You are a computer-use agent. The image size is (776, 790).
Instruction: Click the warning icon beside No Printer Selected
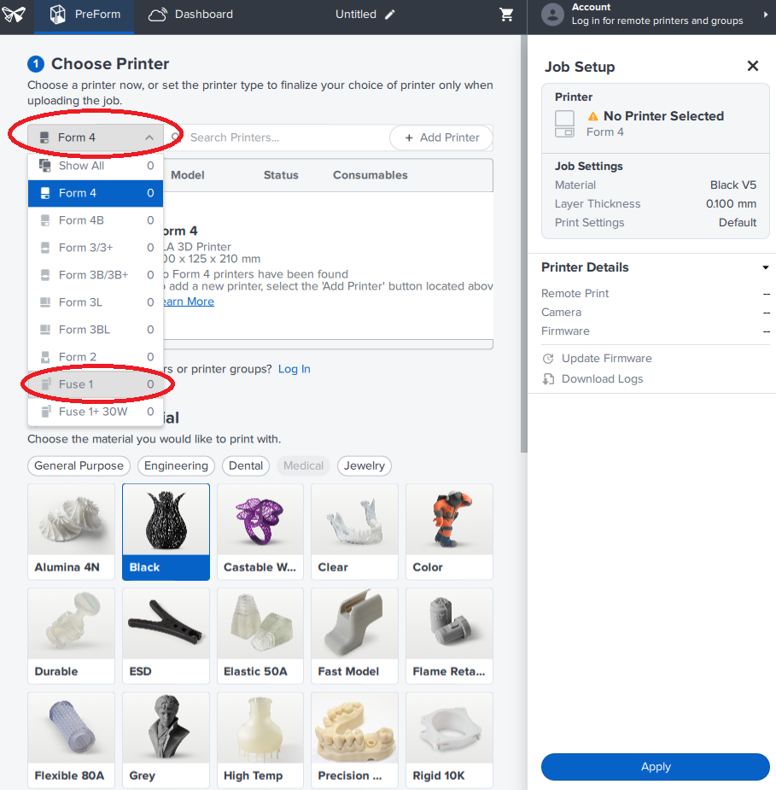click(x=593, y=116)
